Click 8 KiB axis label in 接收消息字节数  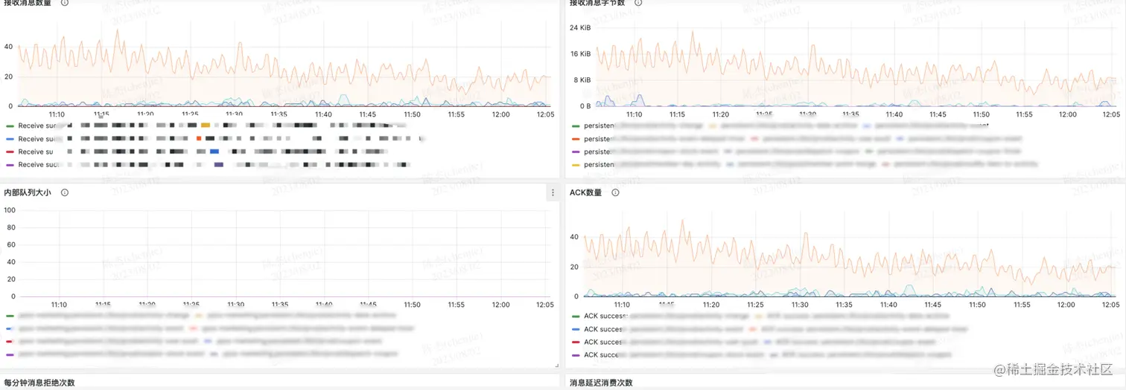(x=582, y=79)
